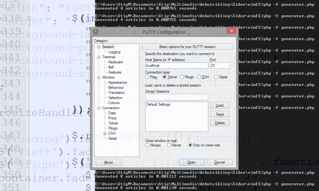Open the Colours settings category
This screenshot has height=191, width=319.
coord(114,103)
